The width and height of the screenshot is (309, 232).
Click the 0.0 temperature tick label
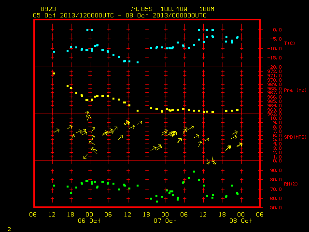pos(277,30)
